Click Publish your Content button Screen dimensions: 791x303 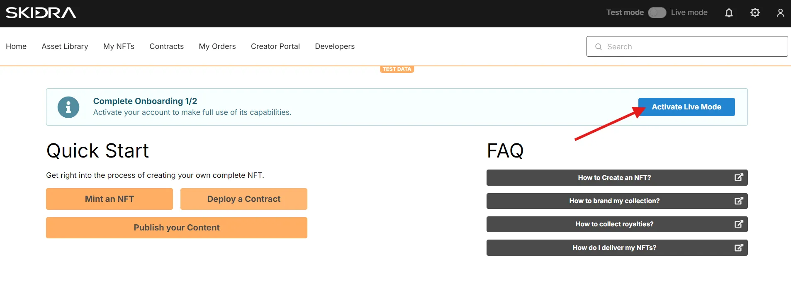pos(177,228)
